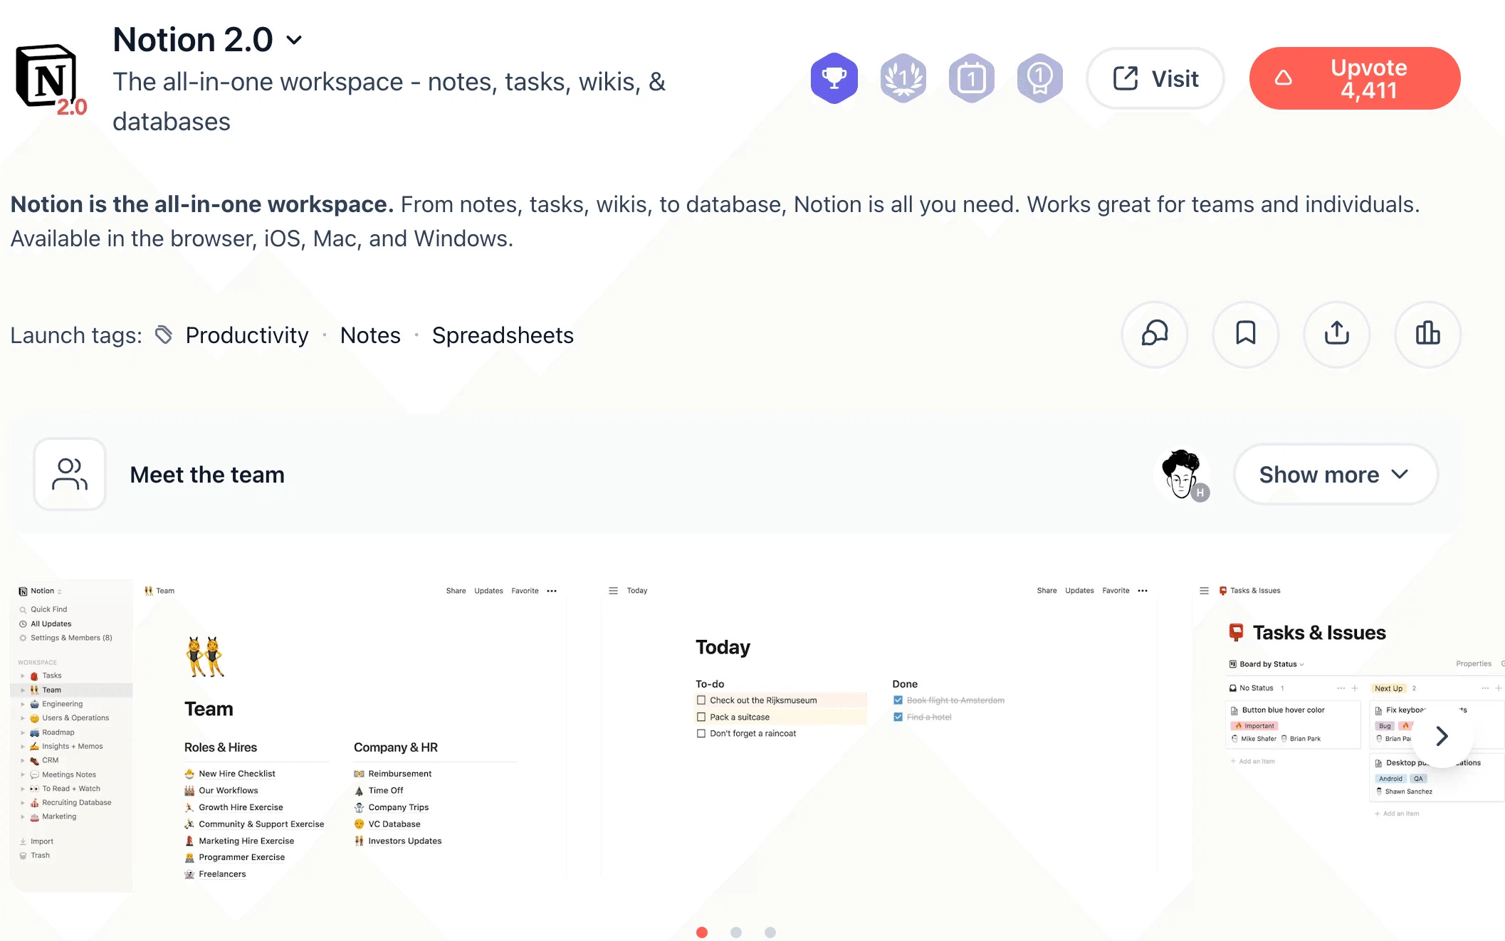
Task: Click 'Notion is the all-in-one workspace.' bold text
Action: click(x=202, y=204)
